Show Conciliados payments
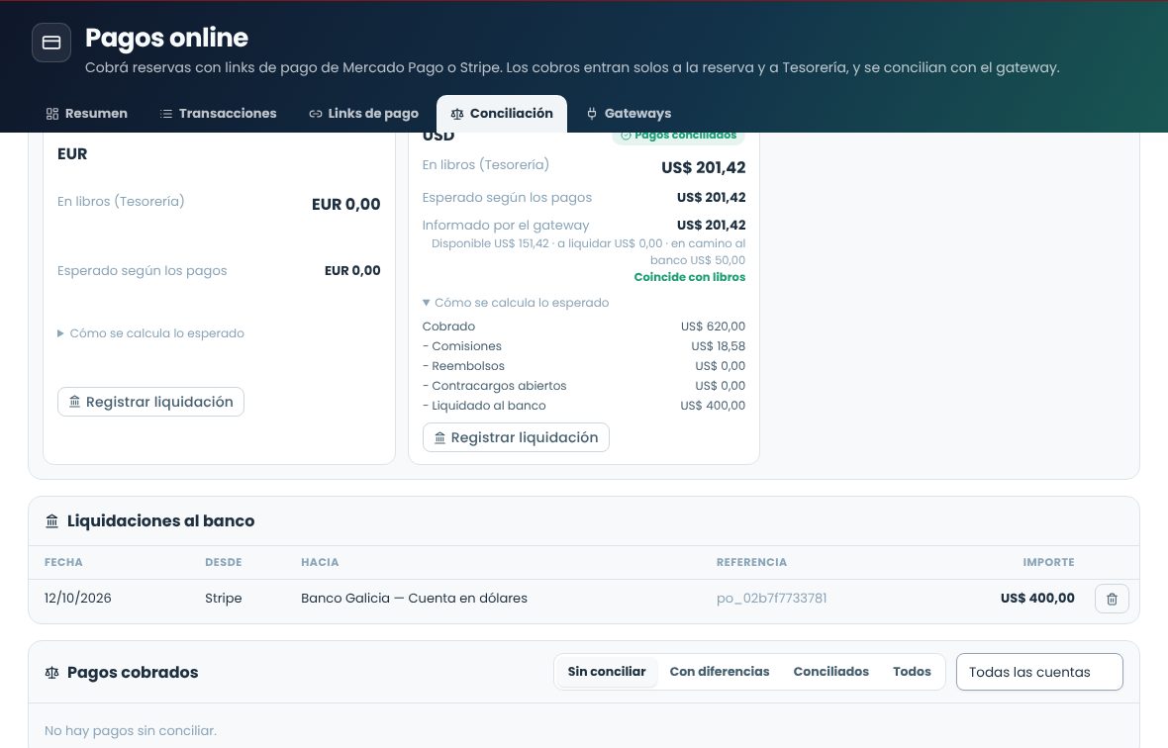Viewport: 1168px width, 748px height. 830,672
